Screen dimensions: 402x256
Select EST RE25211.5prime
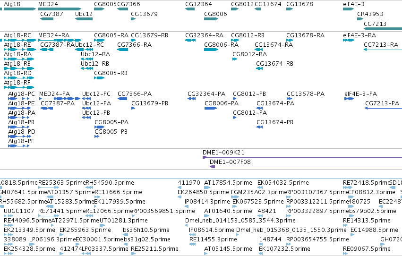point(133,254)
